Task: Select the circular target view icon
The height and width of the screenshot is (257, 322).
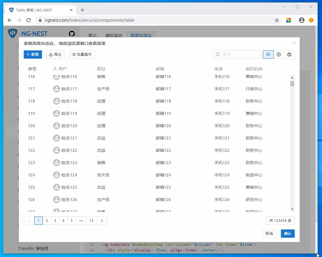Action: pyautogui.click(x=279, y=54)
